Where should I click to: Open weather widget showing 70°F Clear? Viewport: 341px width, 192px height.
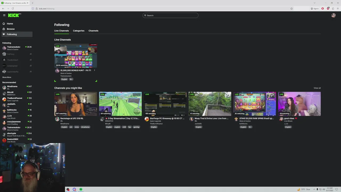click(x=304, y=189)
